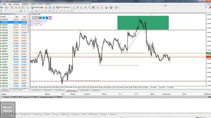Zoom in on the chart

[86, 8]
